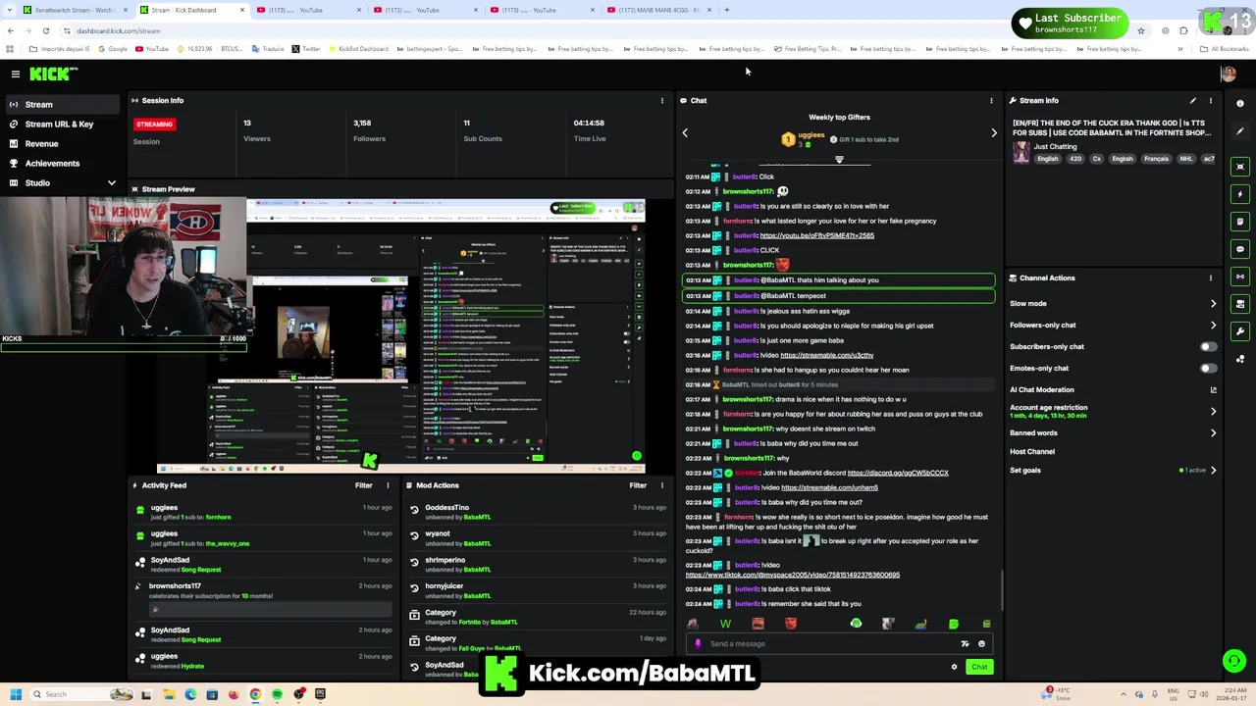Open the profile avatar in the header
The image size is (1256, 706).
click(x=1228, y=74)
